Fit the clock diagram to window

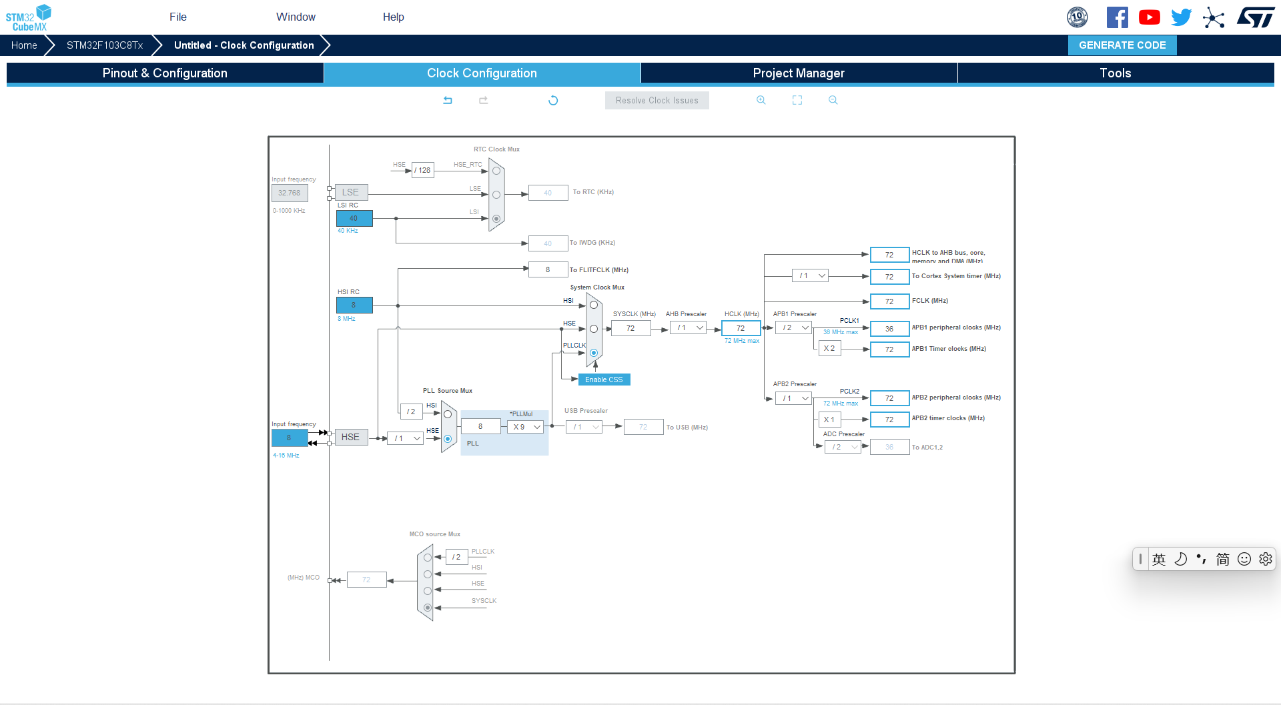point(797,100)
